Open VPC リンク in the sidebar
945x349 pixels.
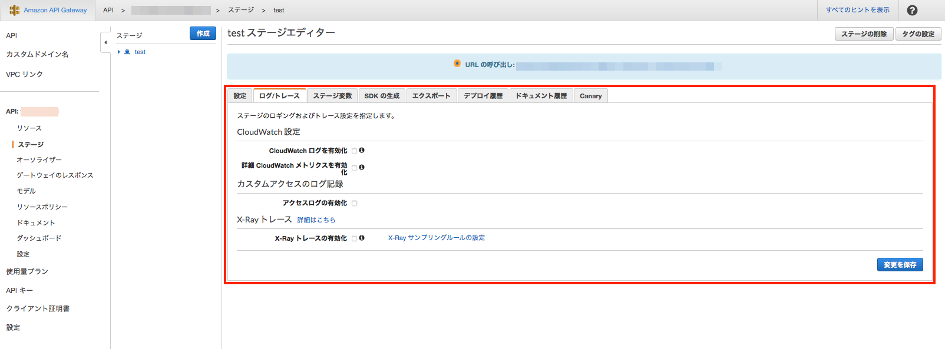(x=24, y=75)
